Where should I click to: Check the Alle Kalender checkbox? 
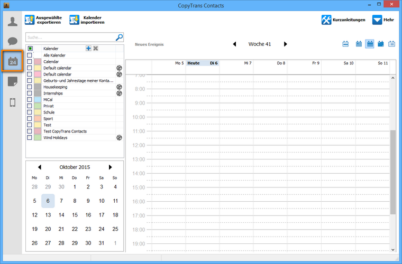click(30, 55)
